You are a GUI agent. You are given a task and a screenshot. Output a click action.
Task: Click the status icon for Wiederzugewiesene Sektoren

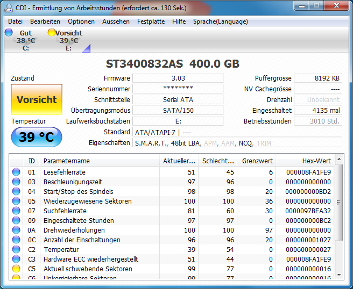[x=16, y=201]
